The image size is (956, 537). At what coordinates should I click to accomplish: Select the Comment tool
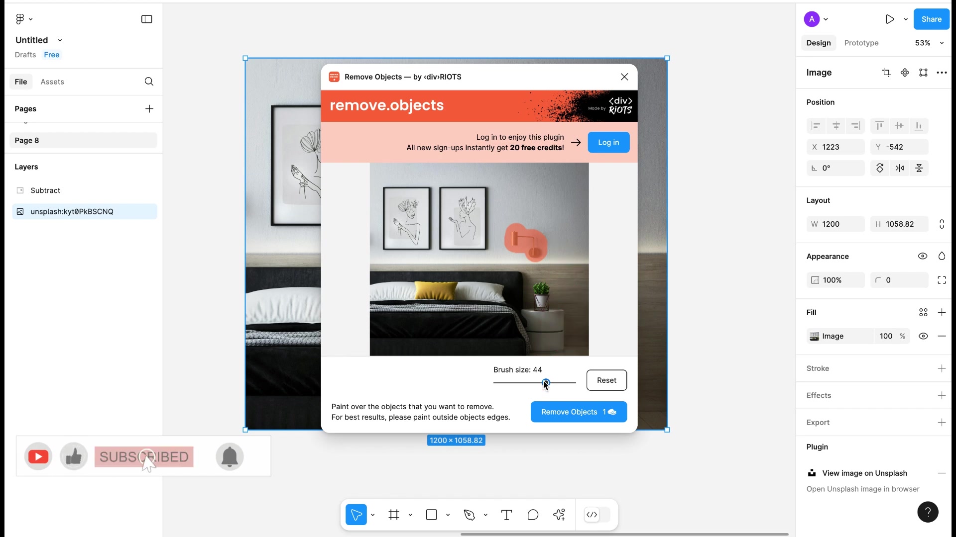tap(533, 515)
